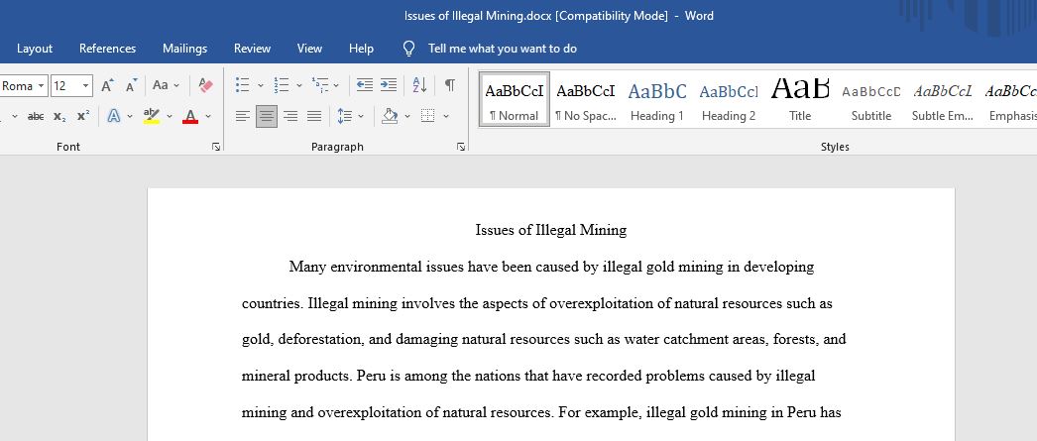Clear all formatting with eraser icon
1037x441 pixels.
click(205, 85)
